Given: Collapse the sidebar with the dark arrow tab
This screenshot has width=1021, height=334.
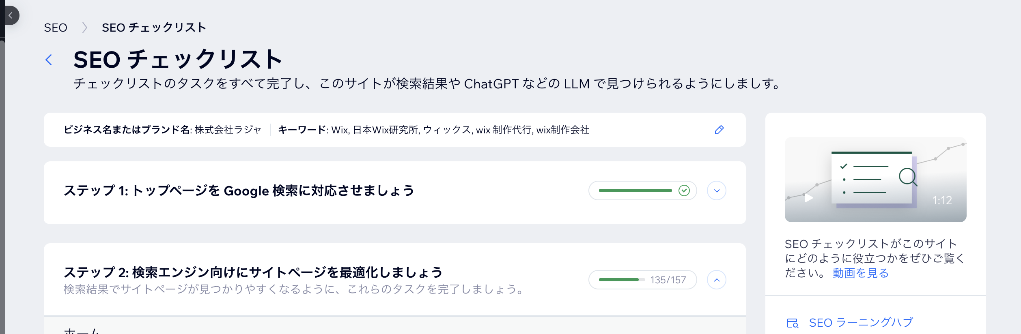Looking at the screenshot, I should click(11, 15).
